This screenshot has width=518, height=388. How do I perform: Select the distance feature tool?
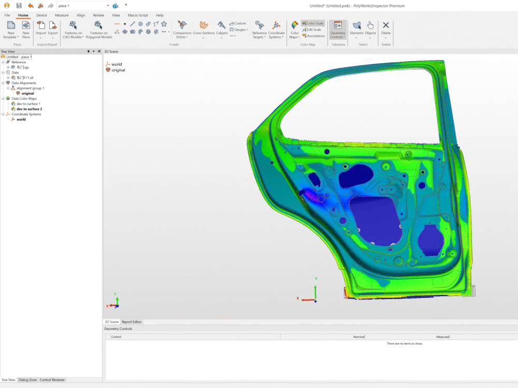coord(117,24)
